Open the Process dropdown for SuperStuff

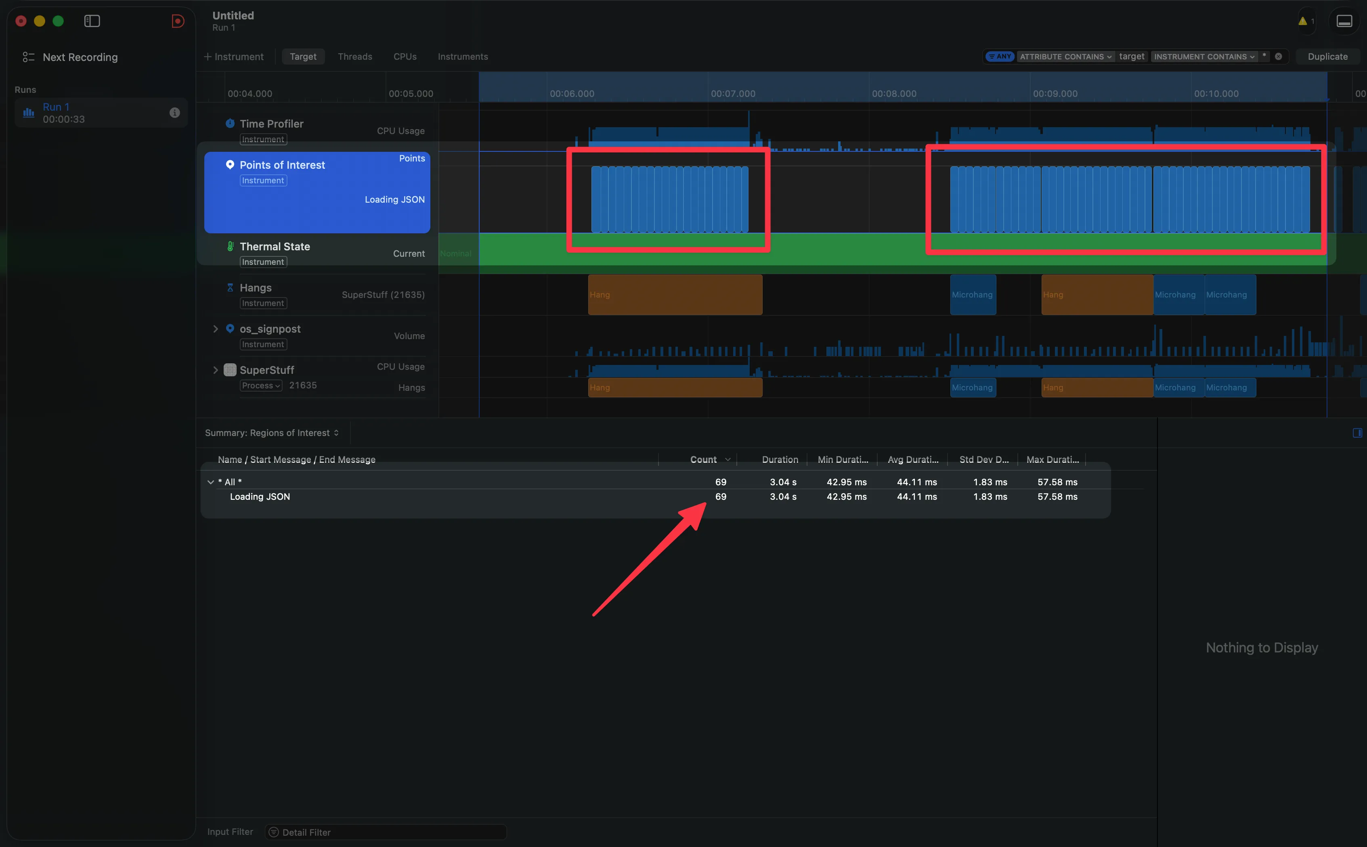click(260, 386)
